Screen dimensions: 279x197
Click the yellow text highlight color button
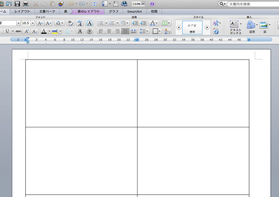[x=55, y=31]
